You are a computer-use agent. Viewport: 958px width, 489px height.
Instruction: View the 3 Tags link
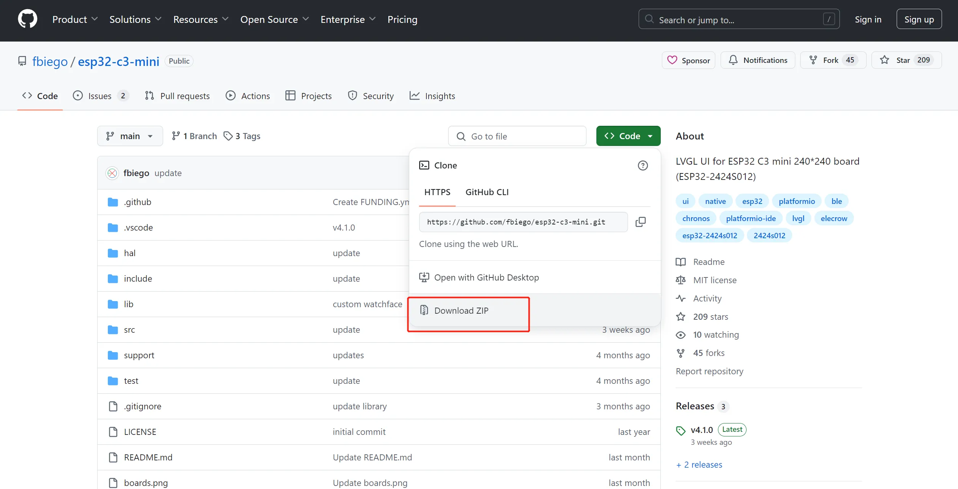tap(242, 136)
